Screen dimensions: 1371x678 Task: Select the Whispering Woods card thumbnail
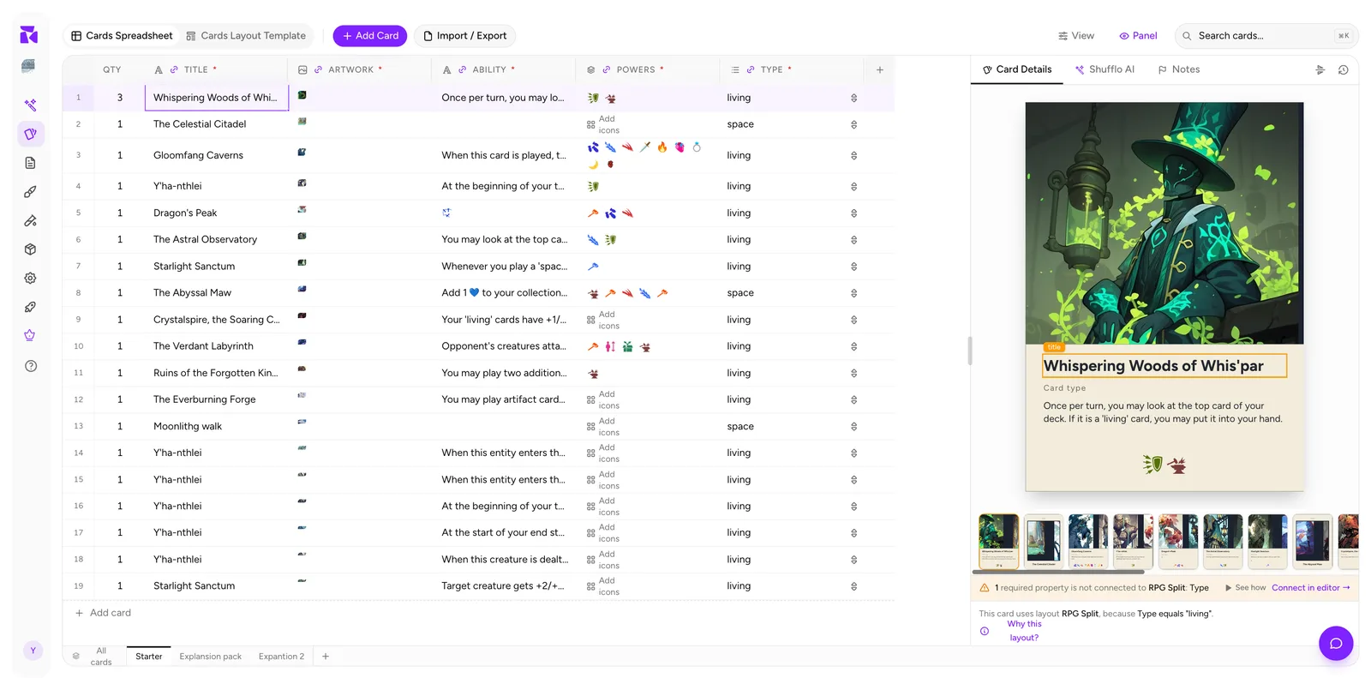click(x=998, y=542)
